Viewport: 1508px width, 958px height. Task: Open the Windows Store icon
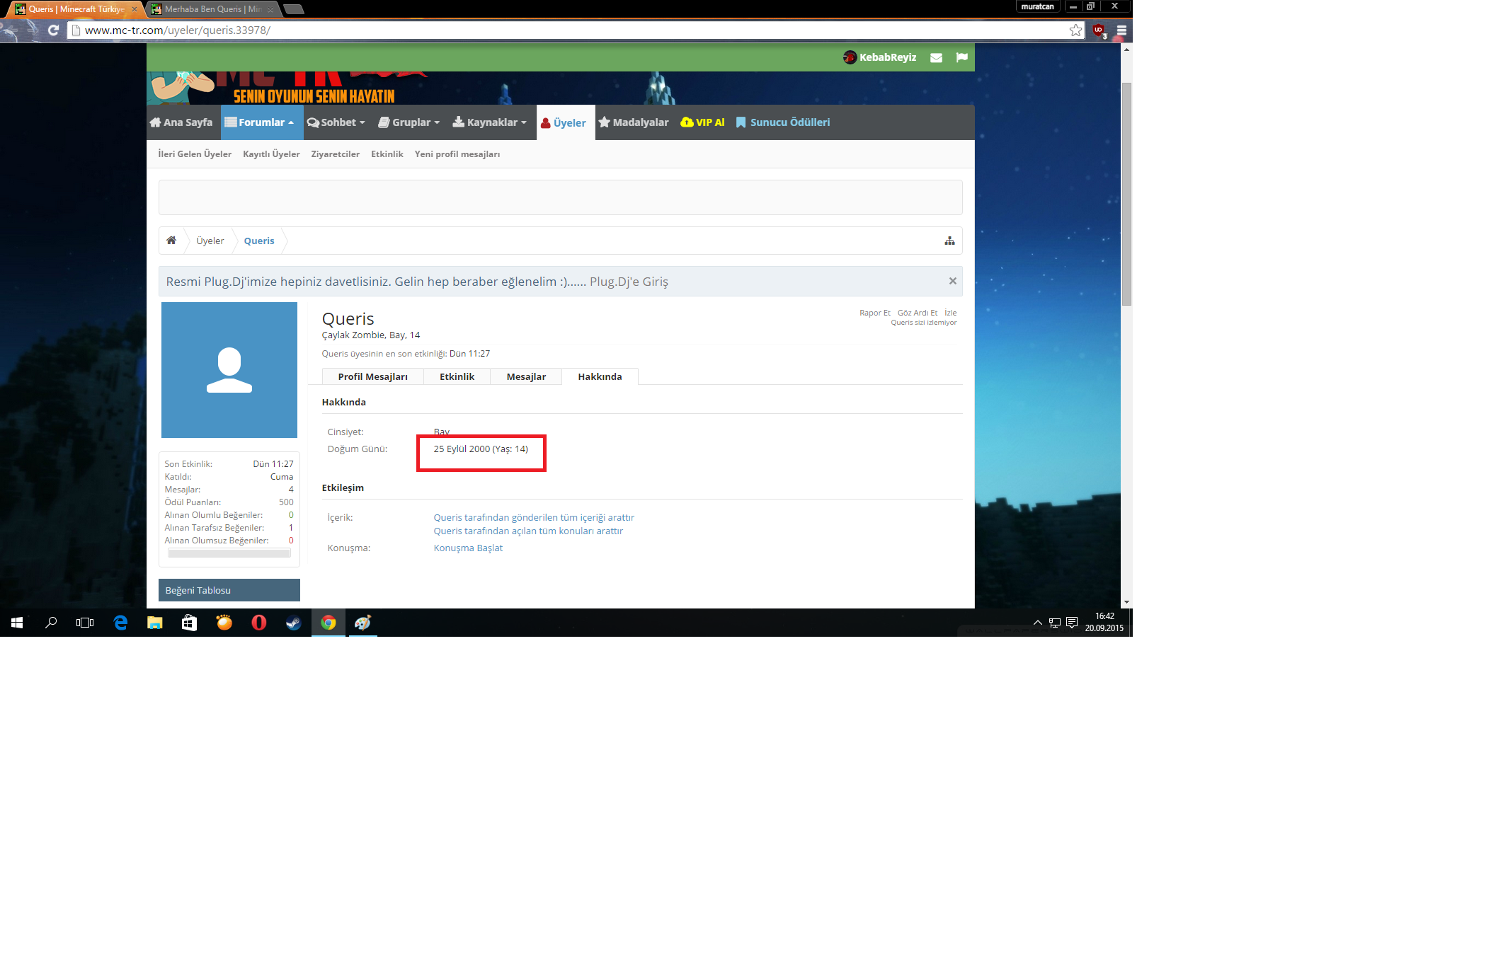[189, 623]
